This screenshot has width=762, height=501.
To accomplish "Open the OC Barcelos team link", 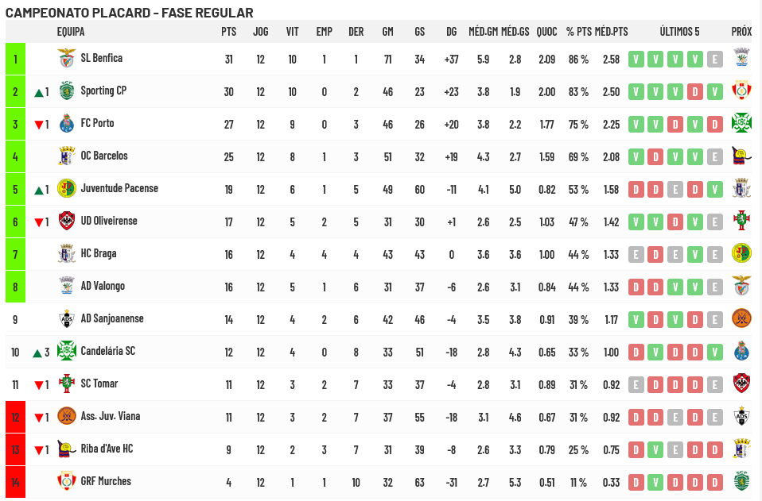I will (x=104, y=156).
